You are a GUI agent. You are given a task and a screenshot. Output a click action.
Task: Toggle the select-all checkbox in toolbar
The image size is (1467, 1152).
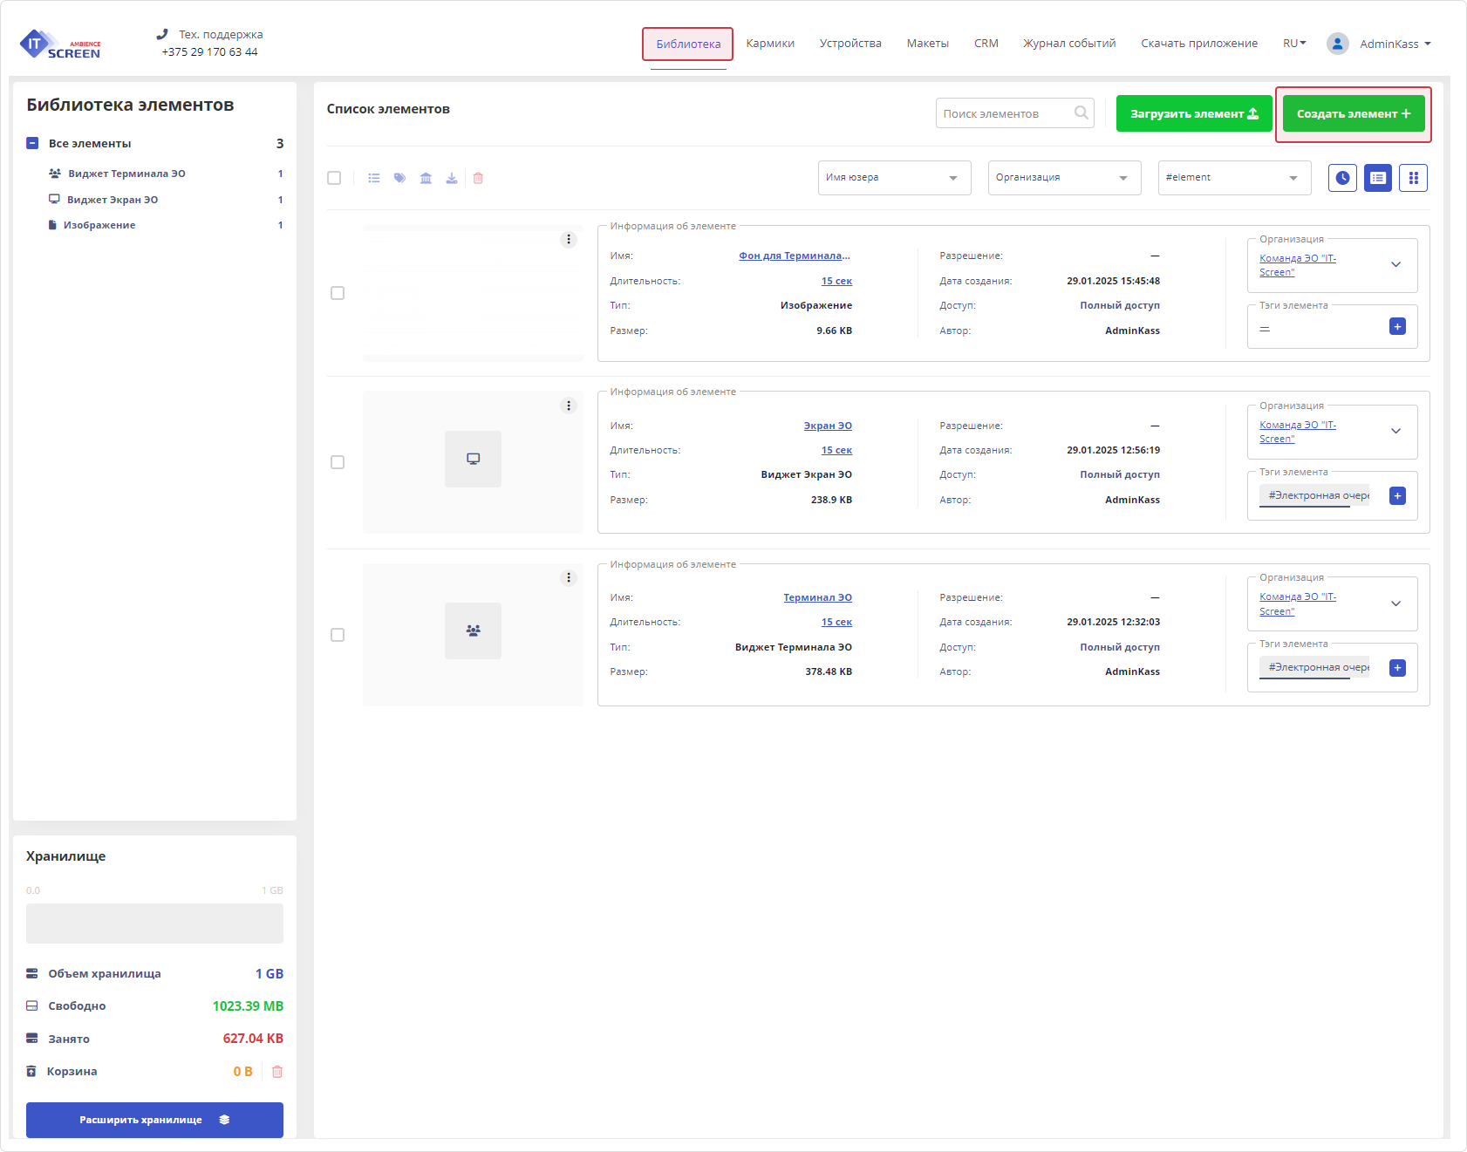(x=334, y=178)
